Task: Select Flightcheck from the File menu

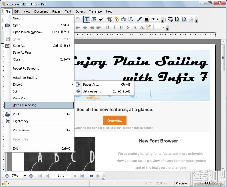Action: pos(39,121)
